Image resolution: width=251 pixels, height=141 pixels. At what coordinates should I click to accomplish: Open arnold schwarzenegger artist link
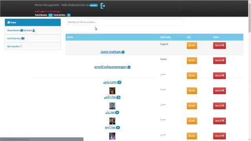[111, 67]
